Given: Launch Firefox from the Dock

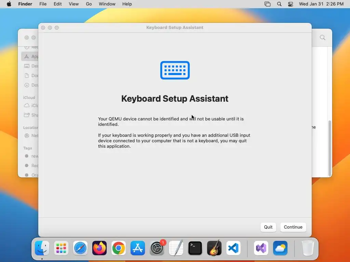Looking at the screenshot, I should (x=99, y=248).
